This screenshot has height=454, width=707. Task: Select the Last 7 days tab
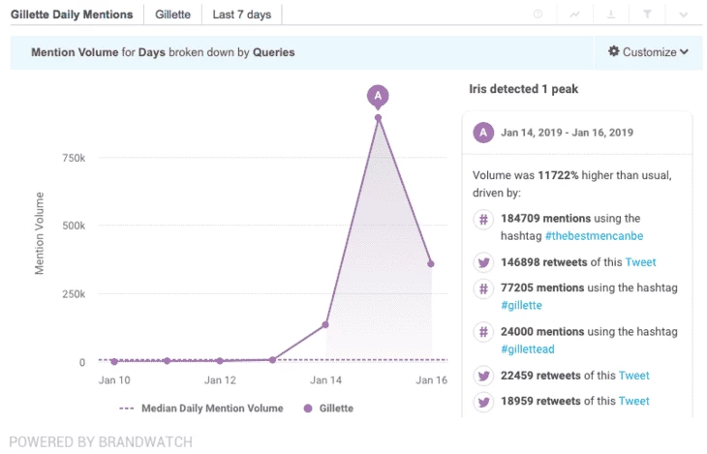[242, 15]
